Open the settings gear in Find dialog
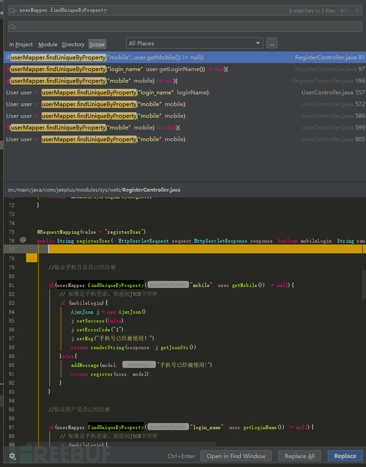The height and width of the screenshot is (467, 366). [x=12, y=456]
